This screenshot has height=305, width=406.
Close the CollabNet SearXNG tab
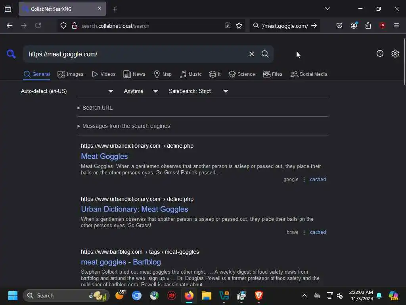(x=100, y=9)
